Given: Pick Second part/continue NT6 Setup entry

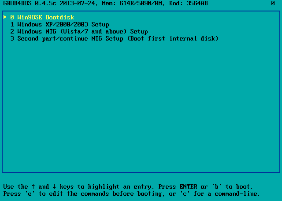Looking at the screenshot, I should tap(114, 38).
